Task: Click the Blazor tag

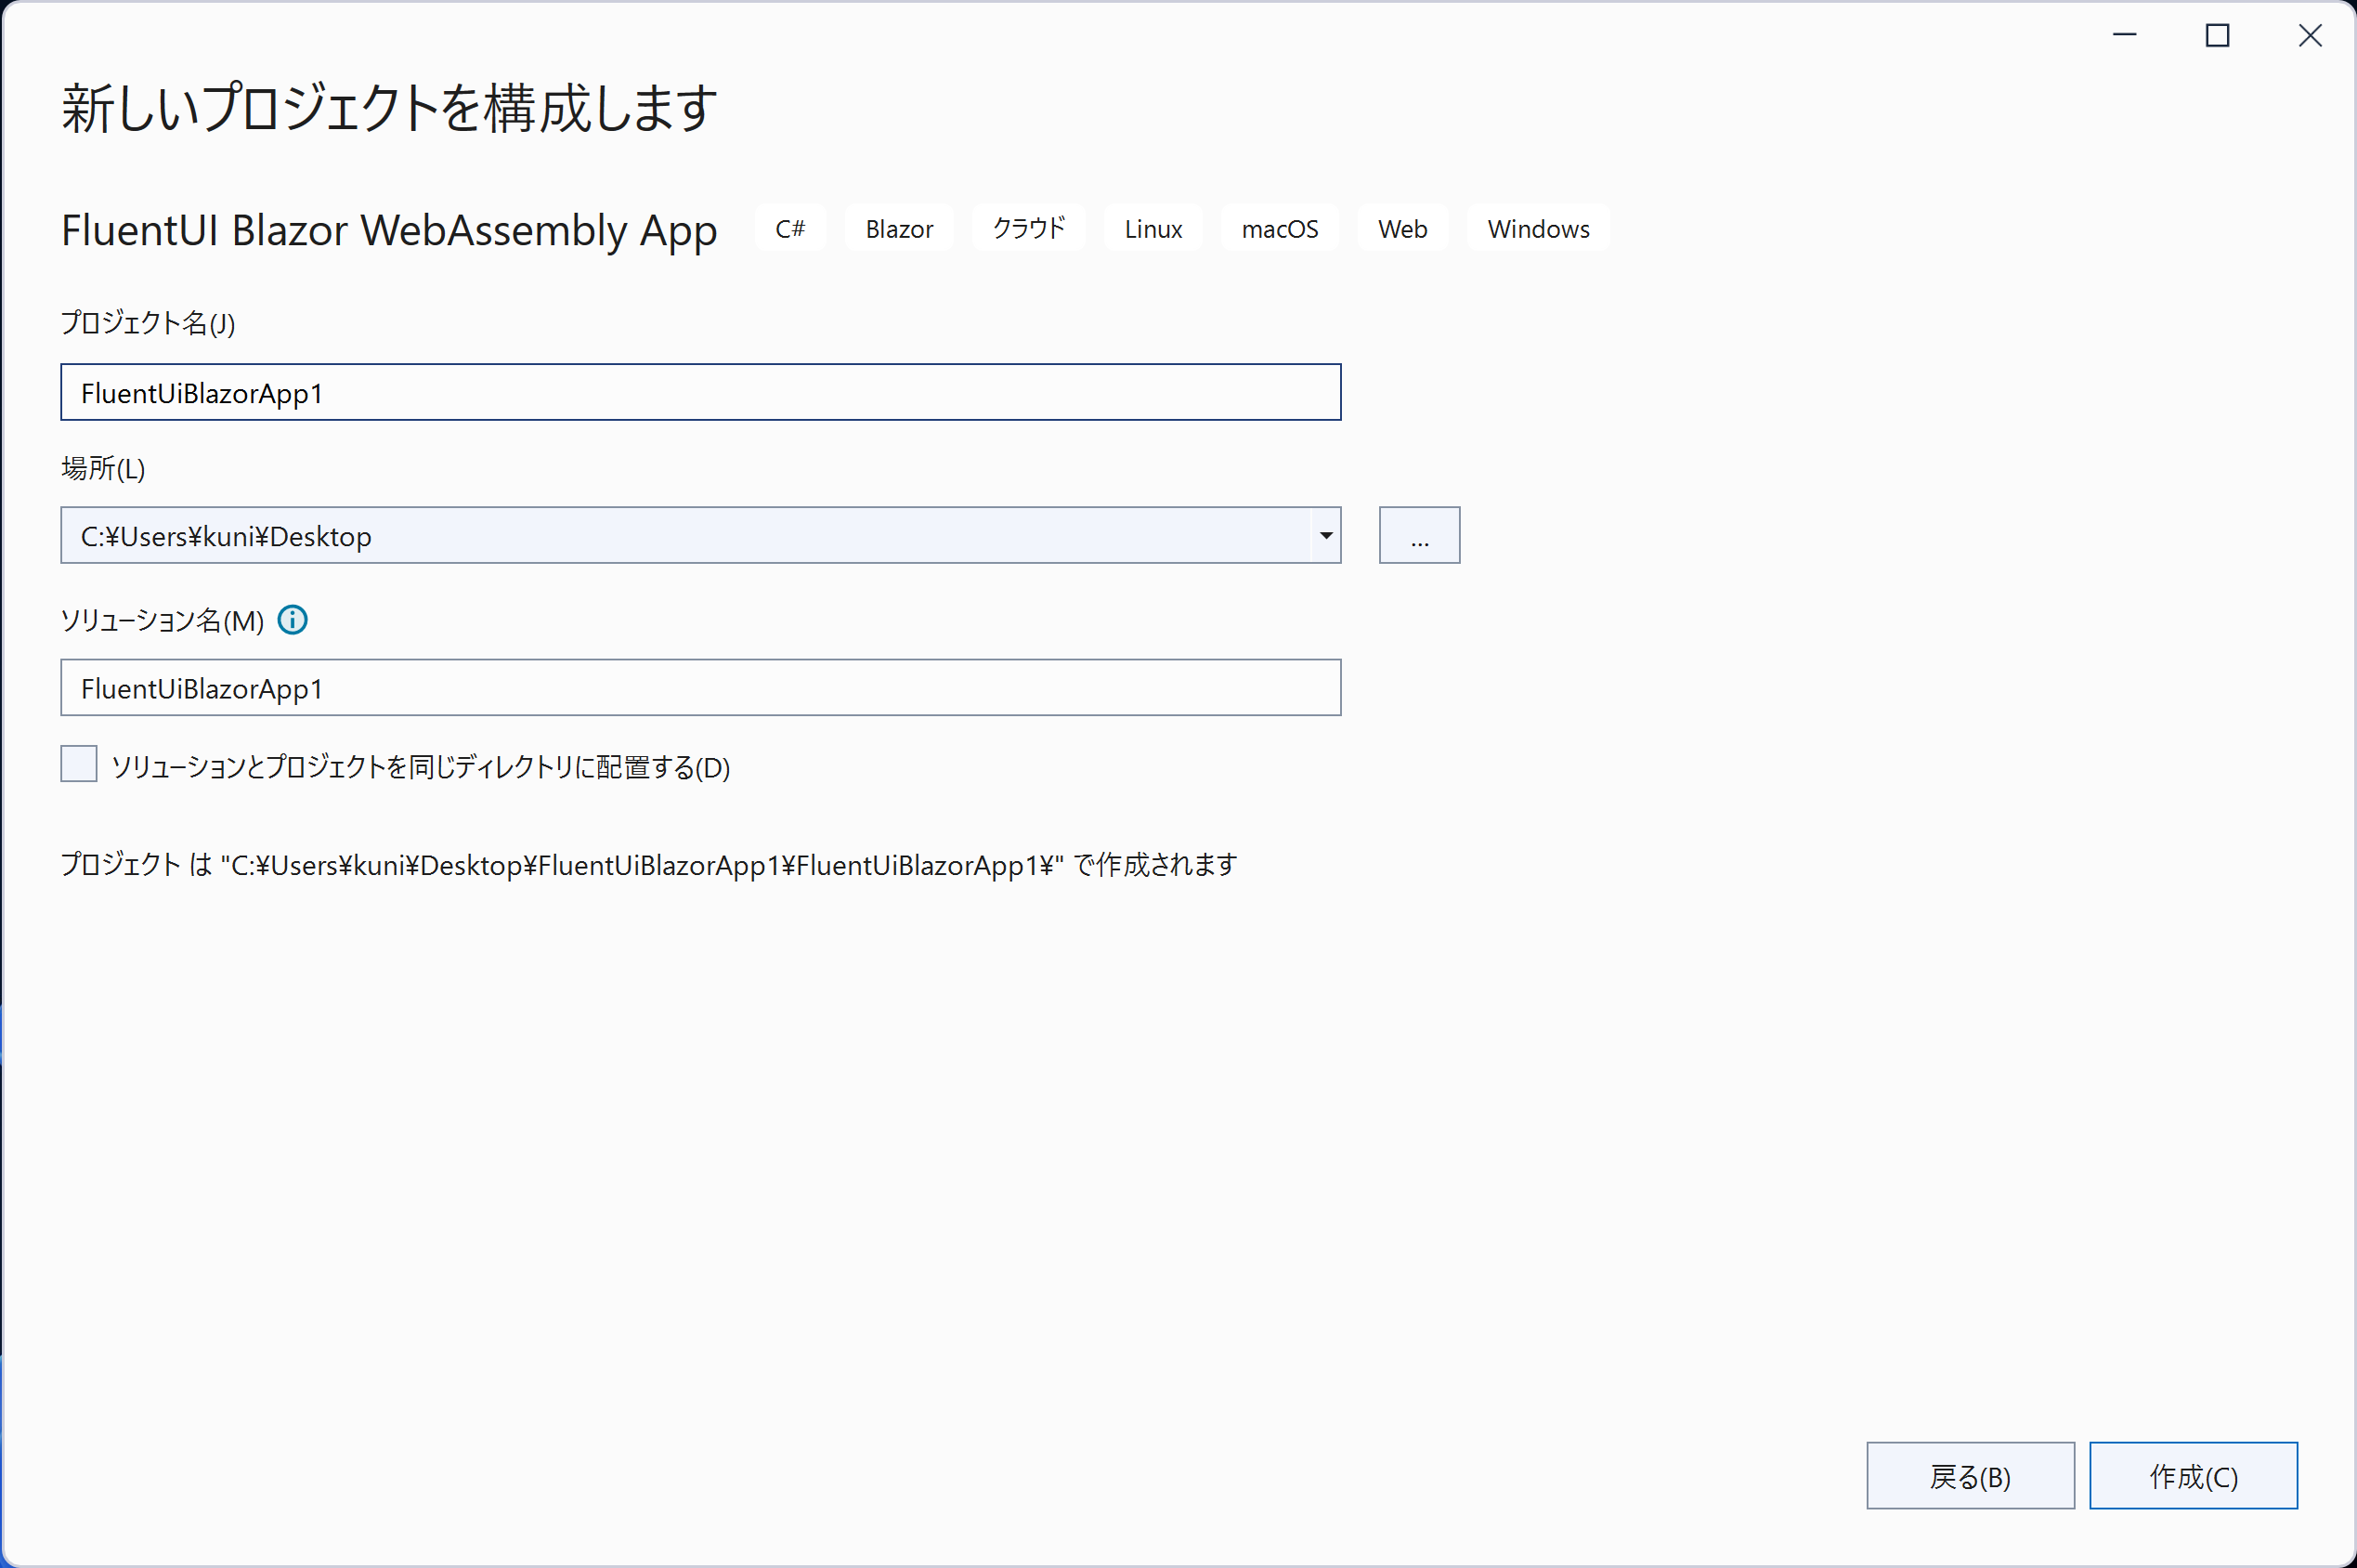Action: tap(899, 228)
